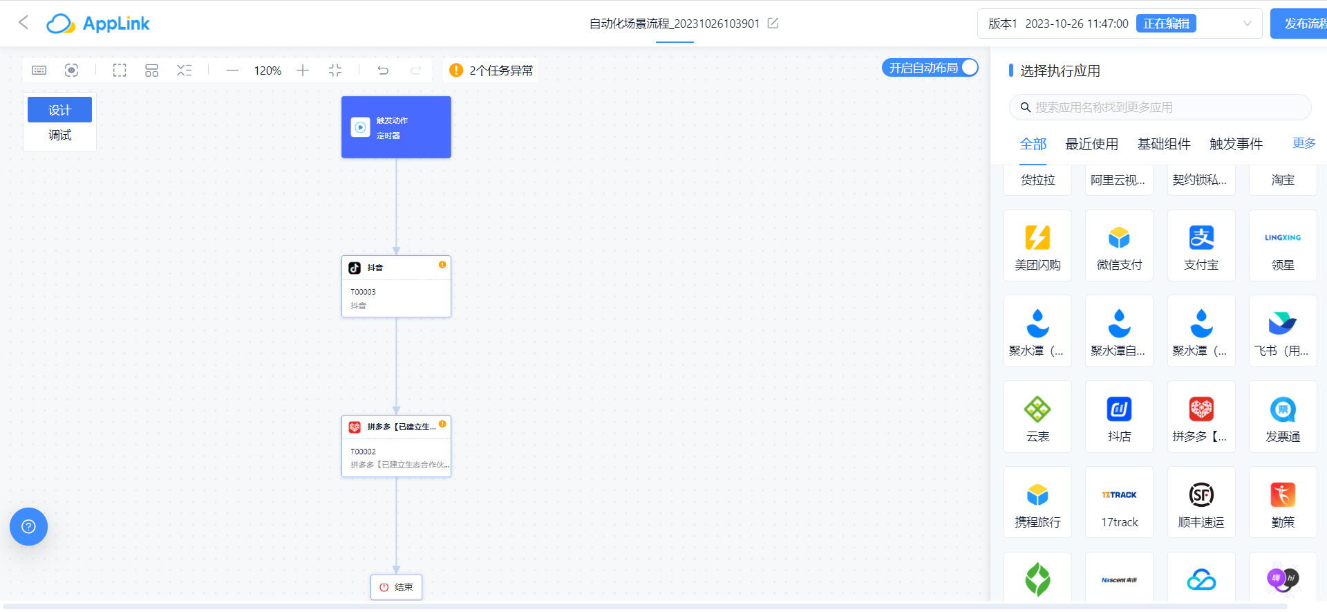This screenshot has height=612, width=1327.
Task: Zoom out with the minus icon
Action: coord(232,71)
